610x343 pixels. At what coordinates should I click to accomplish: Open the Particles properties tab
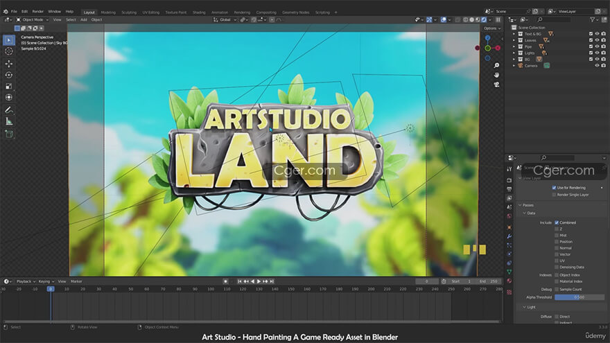(x=509, y=245)
